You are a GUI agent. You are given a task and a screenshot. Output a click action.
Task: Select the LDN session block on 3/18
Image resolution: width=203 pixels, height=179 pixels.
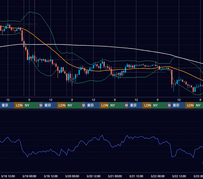[19, 105]
